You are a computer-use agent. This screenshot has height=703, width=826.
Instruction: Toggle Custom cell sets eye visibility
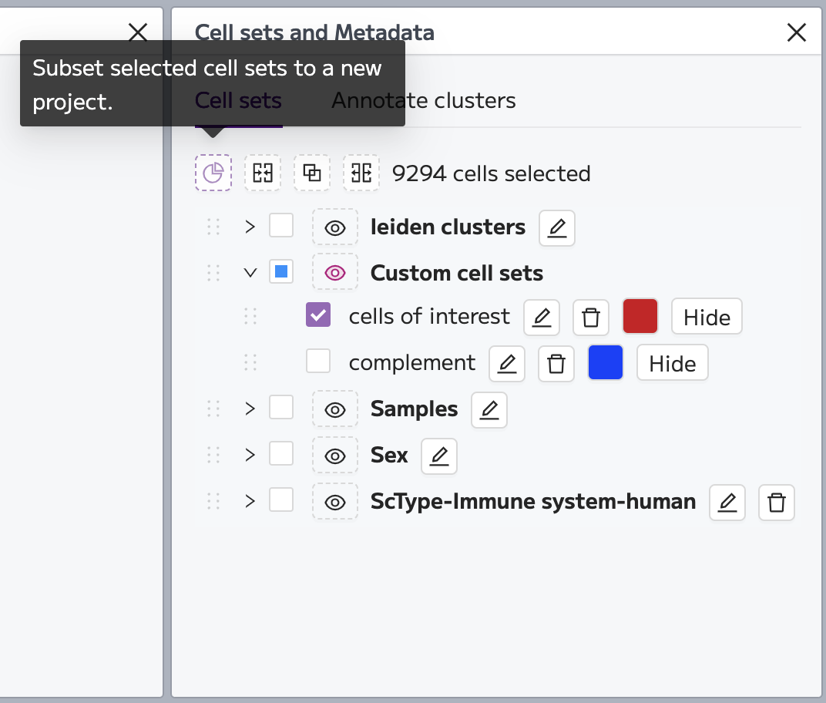tap(335, 272)
